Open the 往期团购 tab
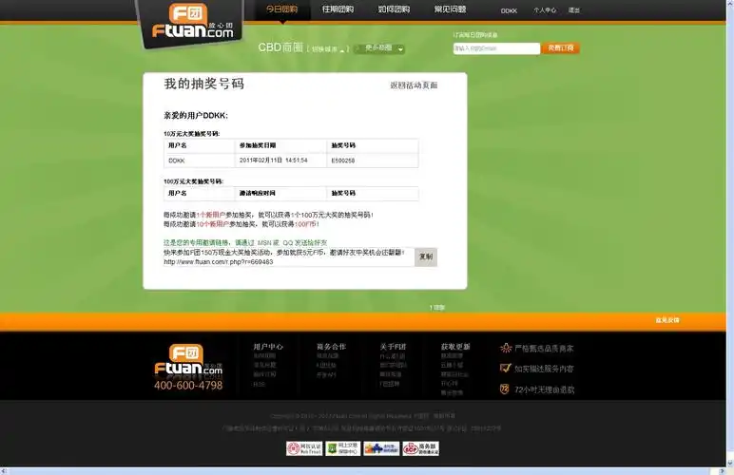The height and width of the screenshot is (475, 734). (338, 9)
